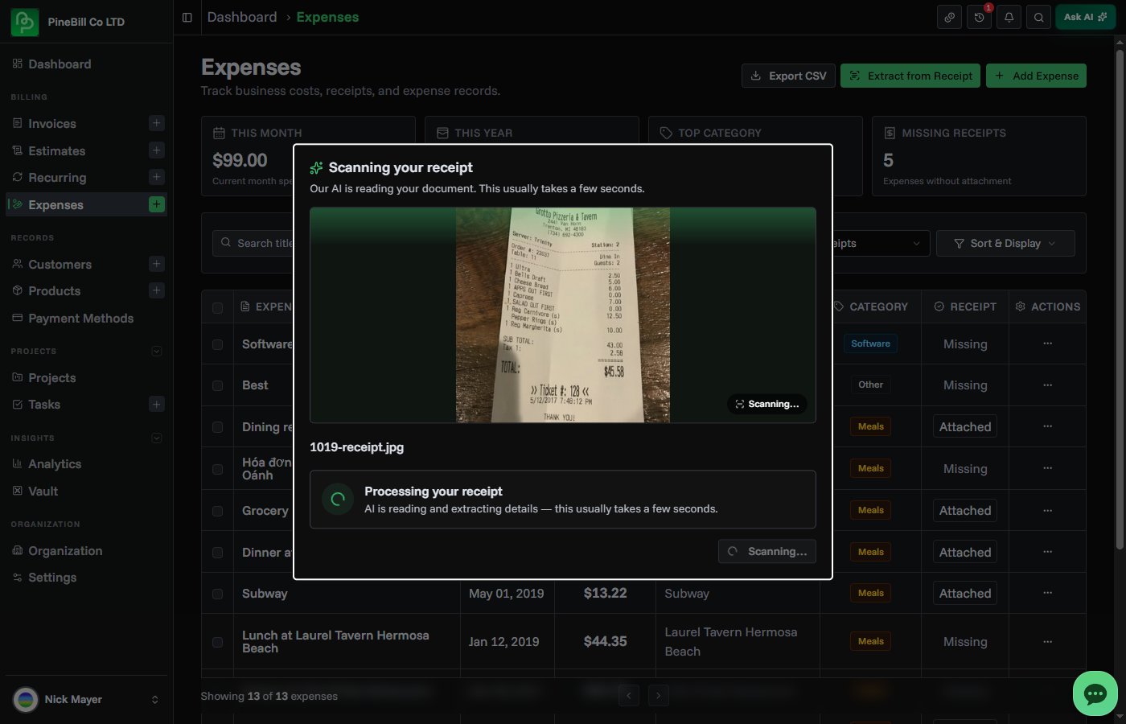Screen dimensions: 1126x724
Task: Add a product via plus icon
Action: [x=157, y=290]
